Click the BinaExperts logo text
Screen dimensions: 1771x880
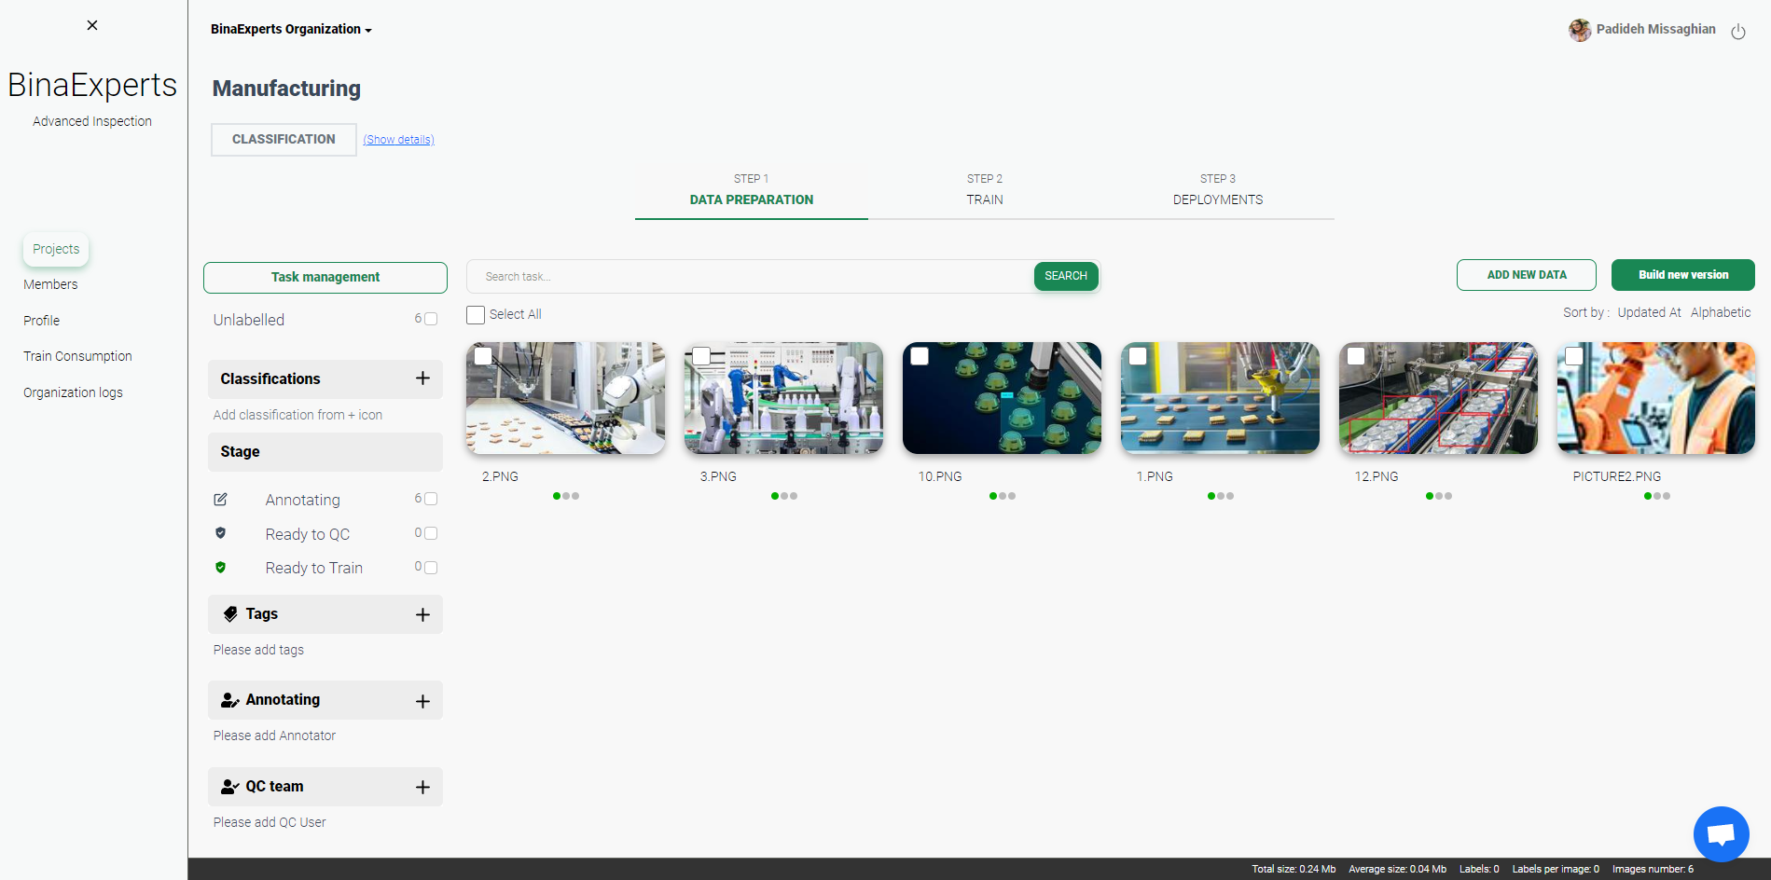(92, 85)
